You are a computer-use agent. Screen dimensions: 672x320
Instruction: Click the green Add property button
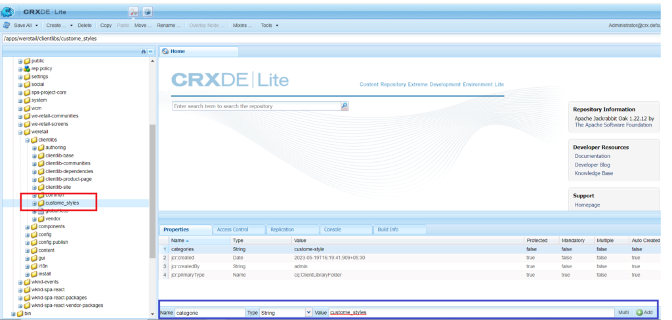click(x=644, y=313)
